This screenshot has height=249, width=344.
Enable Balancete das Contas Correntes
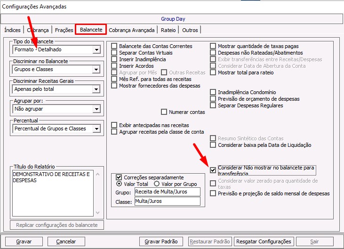[114, 46]
